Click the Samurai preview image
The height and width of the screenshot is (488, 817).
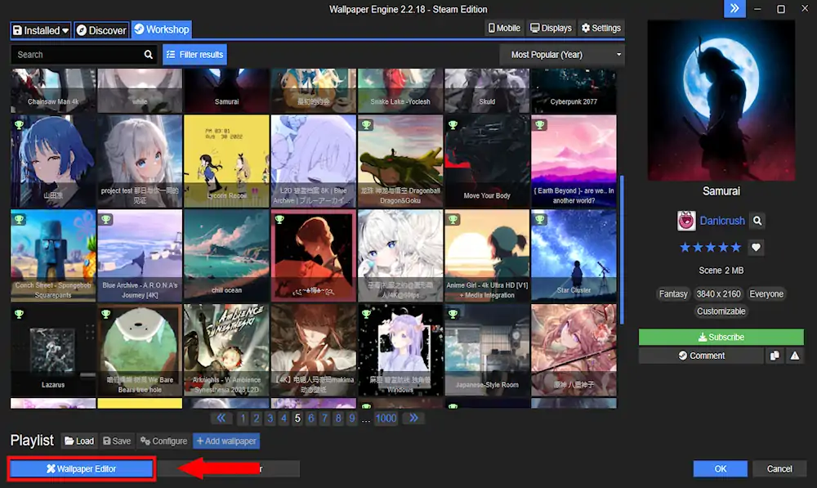click(x=721, y=100)
